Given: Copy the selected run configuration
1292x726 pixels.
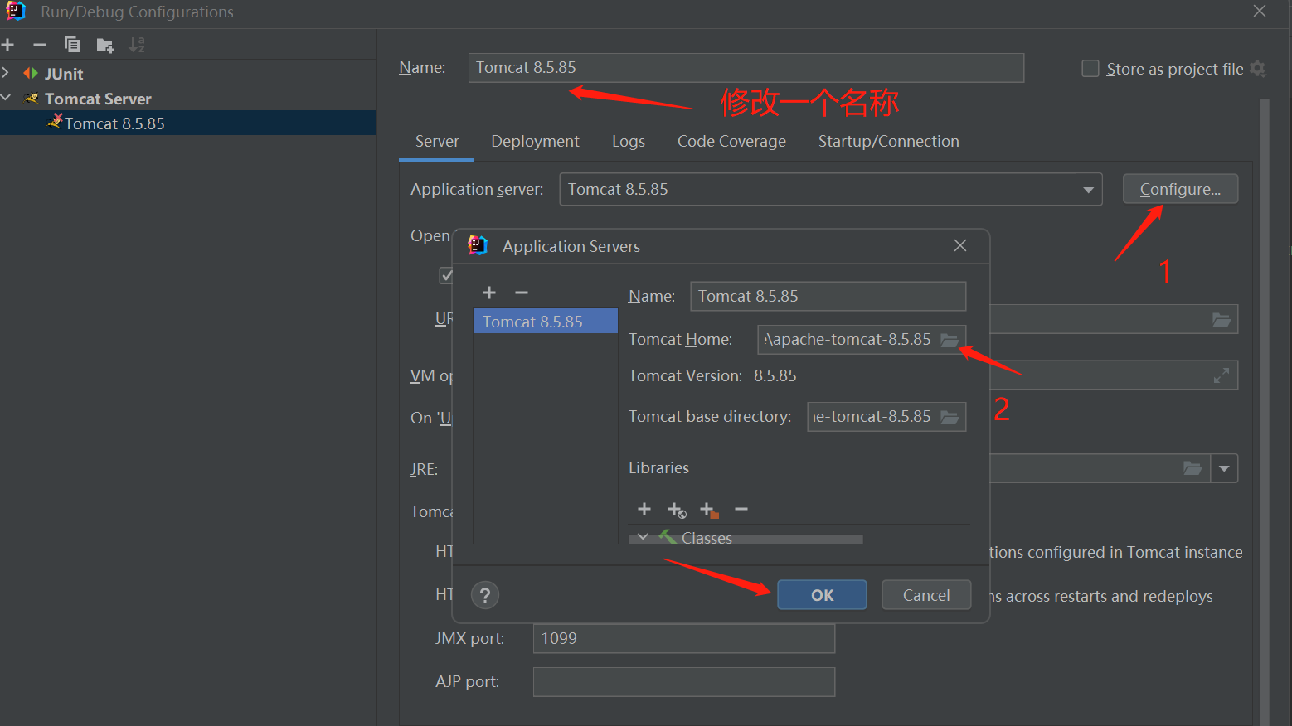Looking at the screenshot, I should pyautogui.click(x=72, y=45).
